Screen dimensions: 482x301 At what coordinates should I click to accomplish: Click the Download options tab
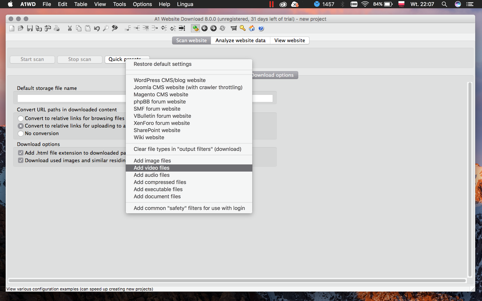(x=275, y=75)
